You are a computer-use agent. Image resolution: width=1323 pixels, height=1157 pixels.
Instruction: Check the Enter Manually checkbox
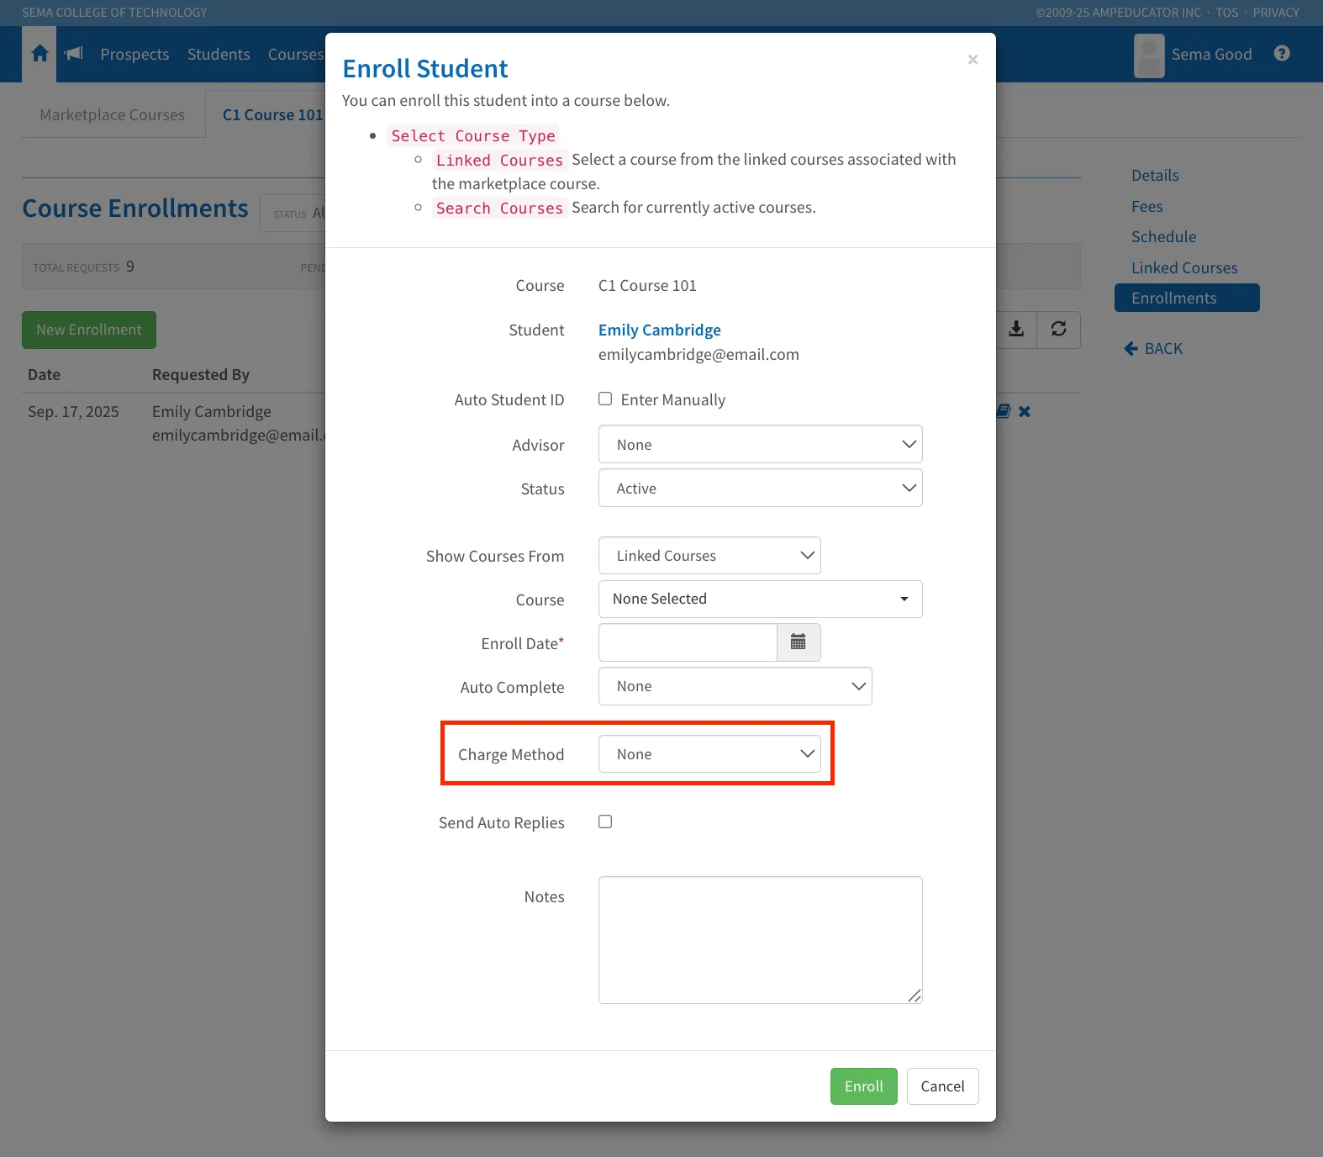(605, 399)
